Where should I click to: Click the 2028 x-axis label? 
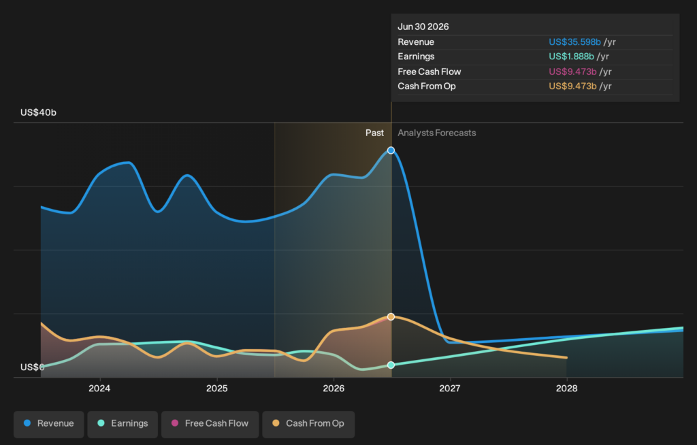click(x=567, y=388)
